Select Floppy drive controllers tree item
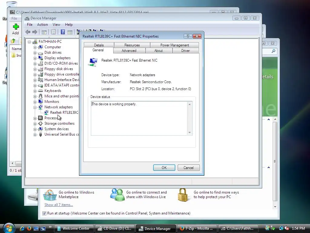Screen dimensions: 310x233 61,74
